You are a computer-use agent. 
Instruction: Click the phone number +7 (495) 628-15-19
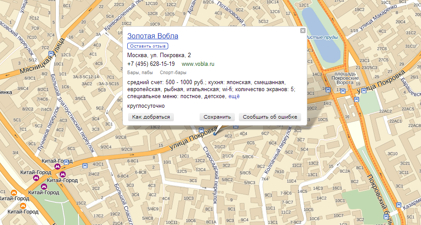[x=151, y=64]
